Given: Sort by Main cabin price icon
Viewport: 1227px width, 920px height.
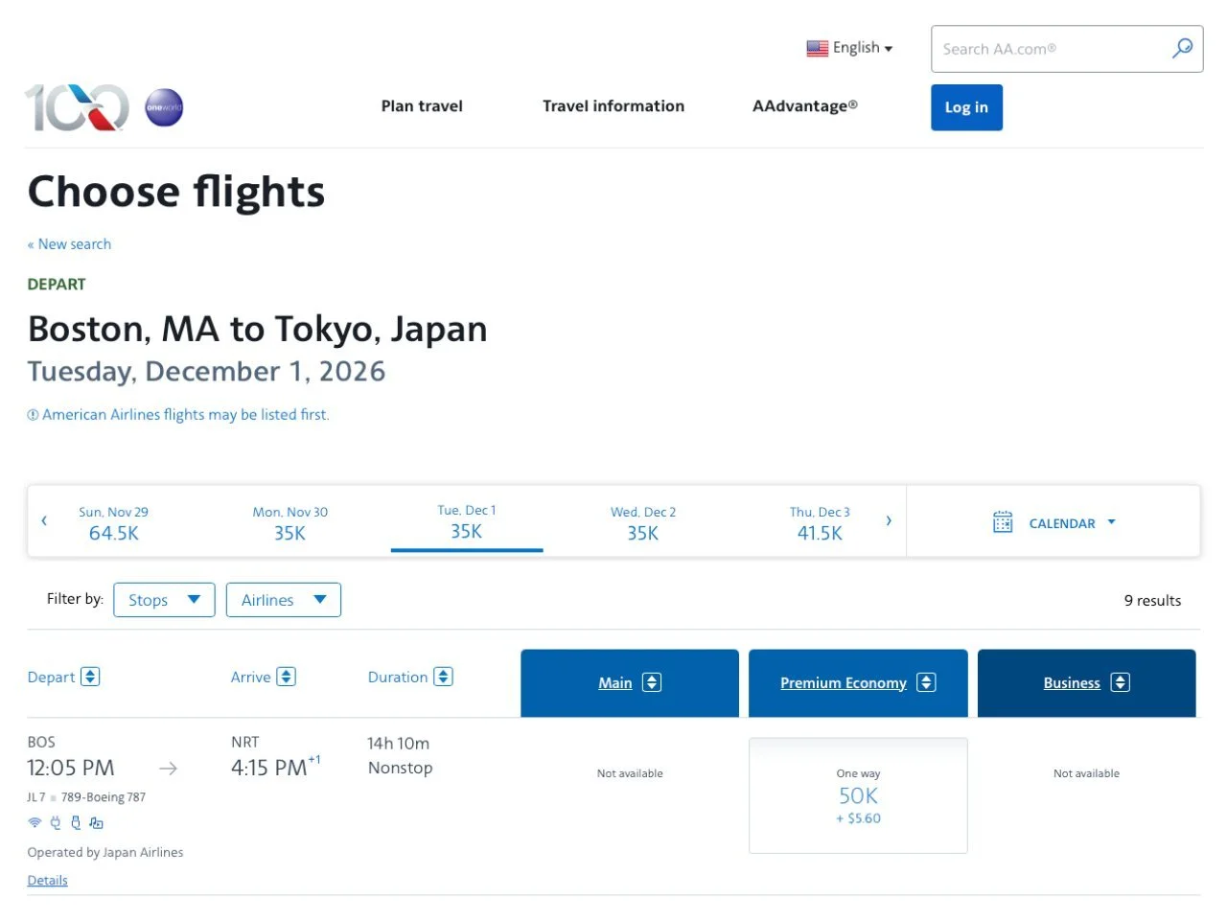Looking at the screenshot, I should click(x=652, y=682).
